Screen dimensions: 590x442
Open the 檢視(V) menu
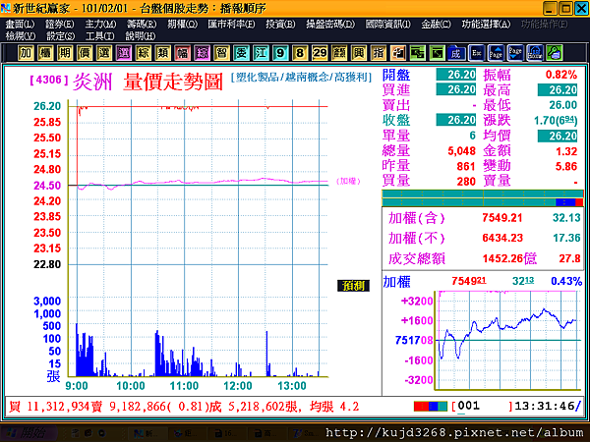click(x=21, y=36)
